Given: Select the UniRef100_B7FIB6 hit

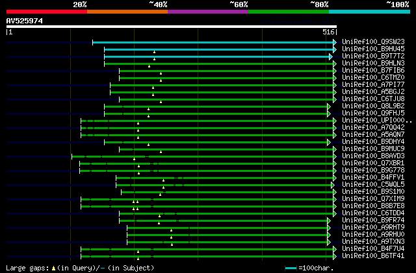Looking at the screenshot, I should [373, 70].
